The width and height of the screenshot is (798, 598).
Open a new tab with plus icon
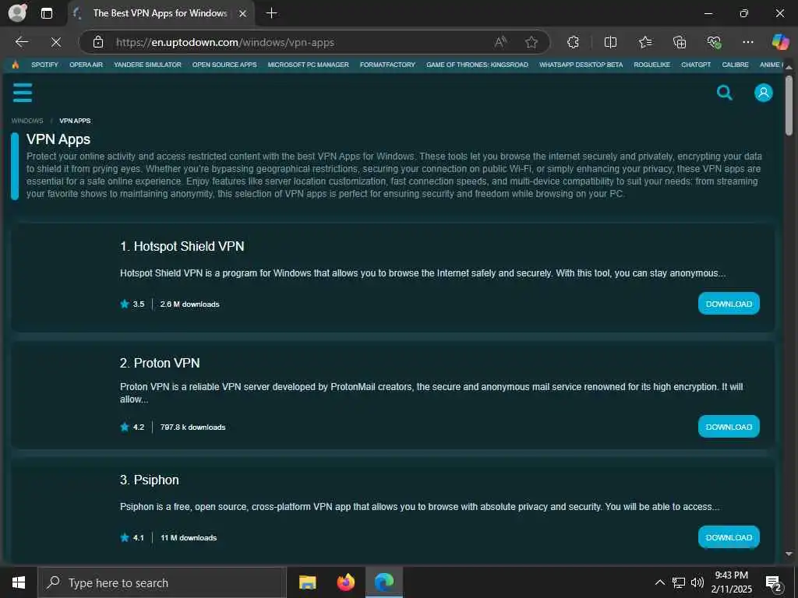(272, 13)
